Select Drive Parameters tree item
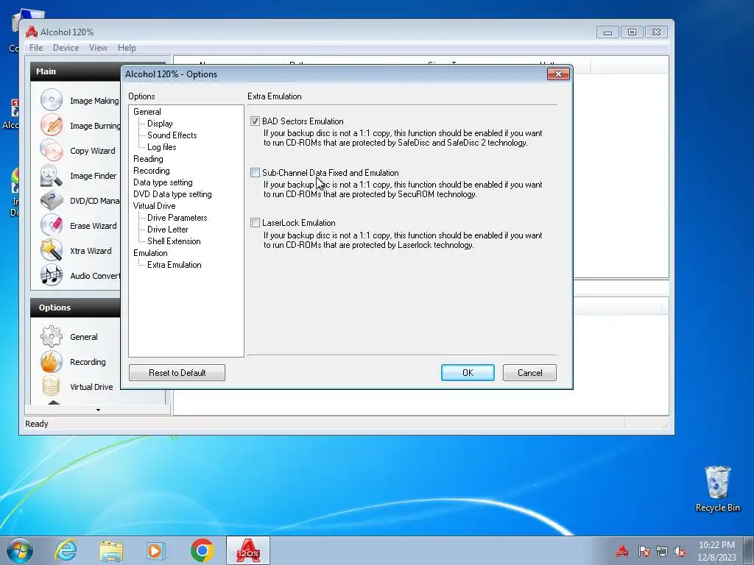Screen dimensions: 754x565 (x=177, y=218)
